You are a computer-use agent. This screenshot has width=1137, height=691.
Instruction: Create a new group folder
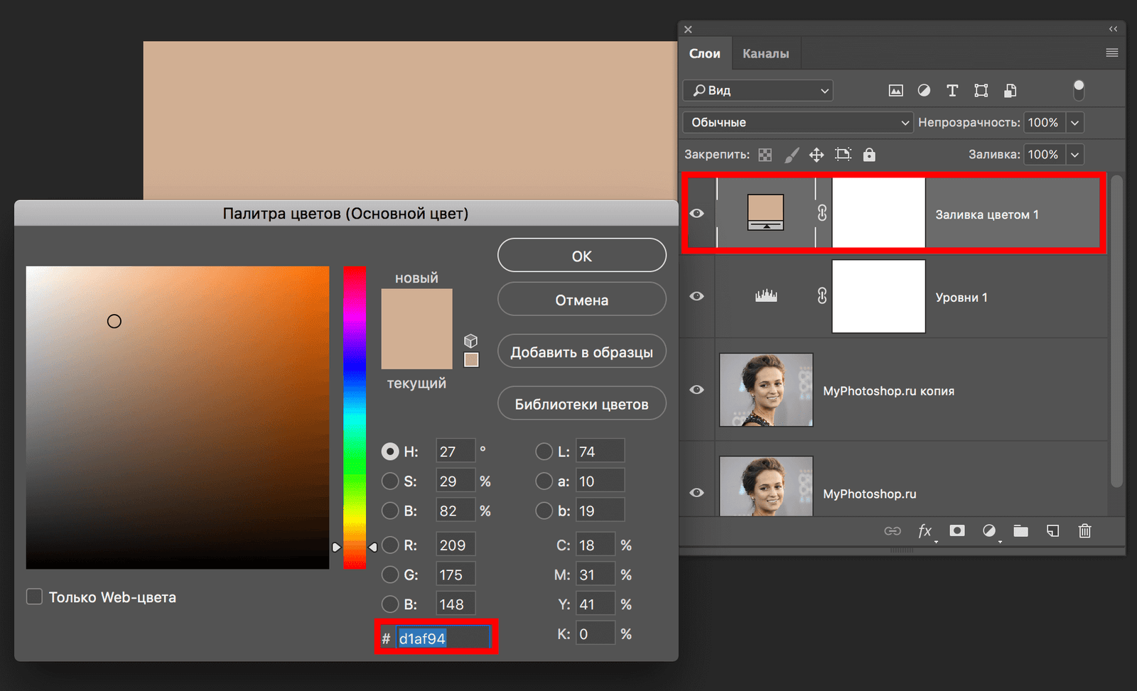(x=1020, y=531)
